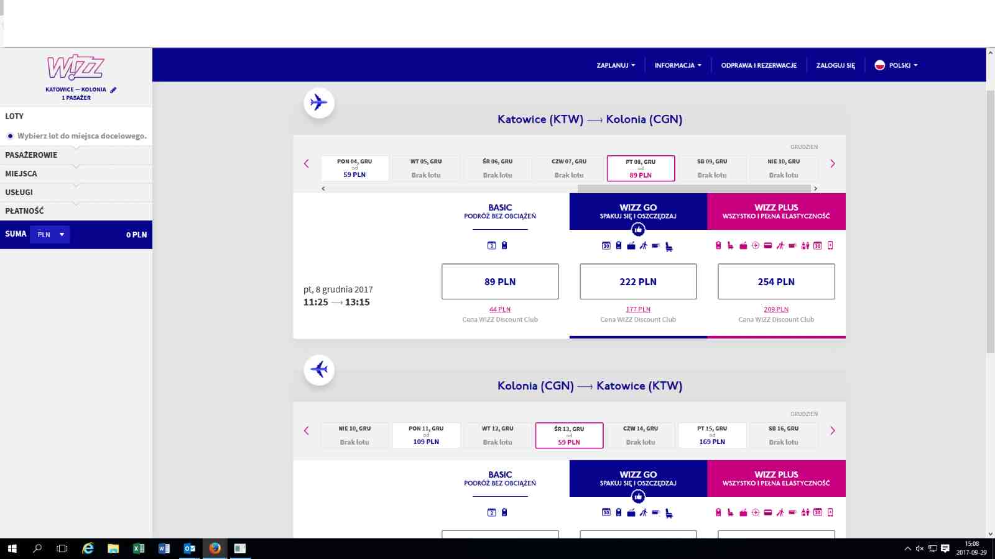Open the ZAPLANUJ dropdown menu
The height and width of the screenshot is (559, 995).
616,65
